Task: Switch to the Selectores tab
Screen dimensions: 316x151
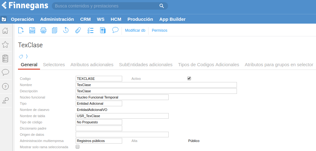Action: 54,65
